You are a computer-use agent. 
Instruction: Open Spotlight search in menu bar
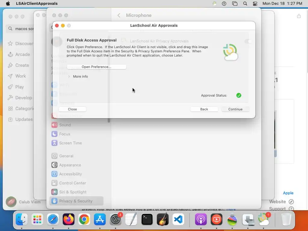pos(245,4)
